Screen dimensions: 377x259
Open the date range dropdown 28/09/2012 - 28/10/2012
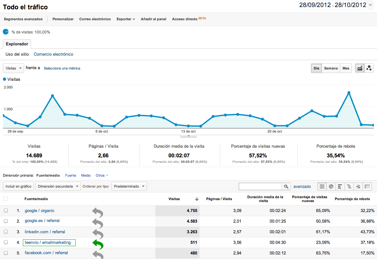(335, 5)
